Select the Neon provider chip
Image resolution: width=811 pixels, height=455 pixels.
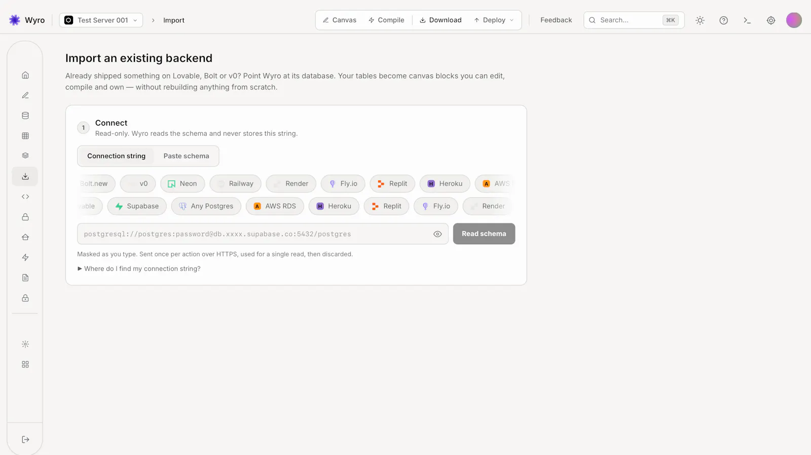pos(182,184)
